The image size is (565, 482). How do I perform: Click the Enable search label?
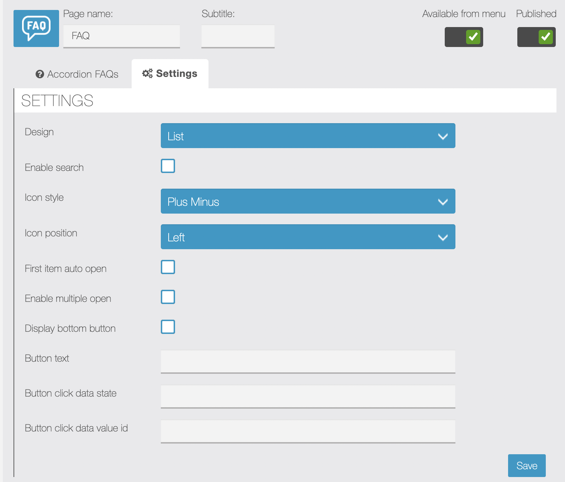[54, 167]
